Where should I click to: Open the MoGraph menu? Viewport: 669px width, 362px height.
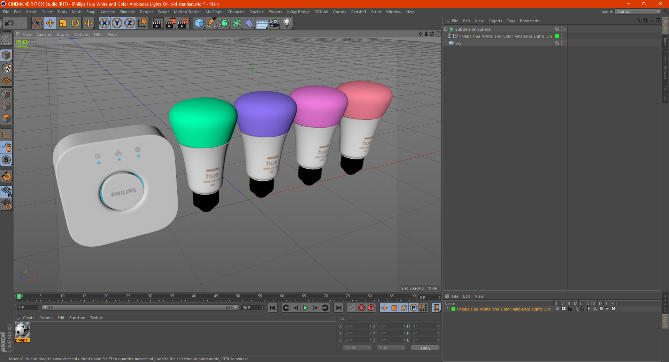(214, 12)
